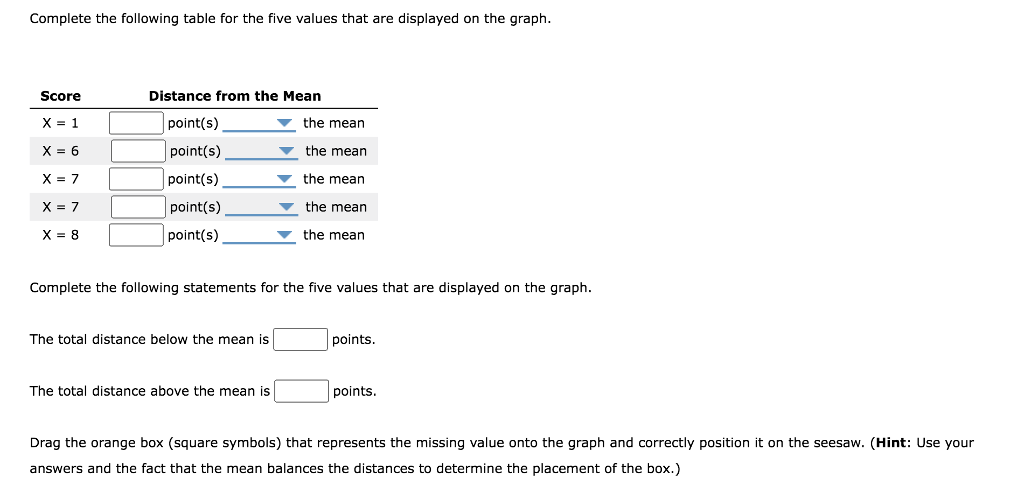1010x492 pixels.
Task: Click the distance input box for X = 8
Action: pyautogui.click(x=136, y=235)
